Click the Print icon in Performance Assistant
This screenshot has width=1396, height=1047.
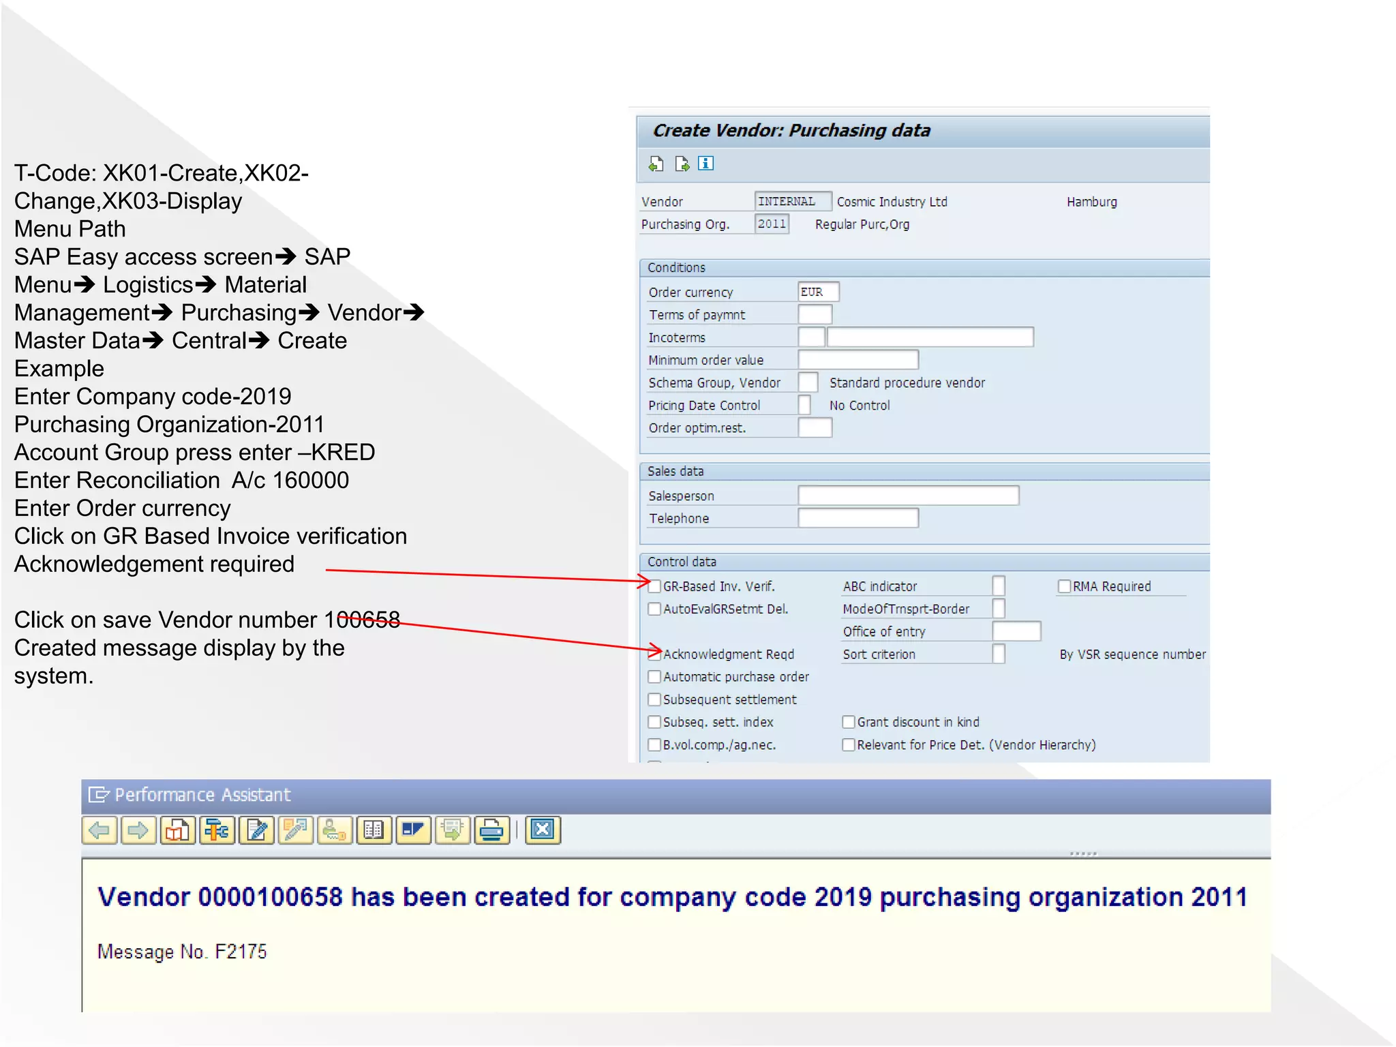[x=492, y=830]
